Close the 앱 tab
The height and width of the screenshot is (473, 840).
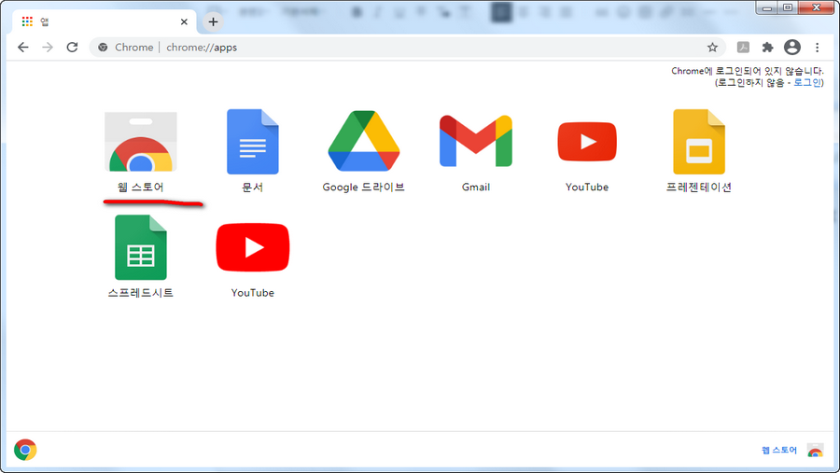[184, 21]
